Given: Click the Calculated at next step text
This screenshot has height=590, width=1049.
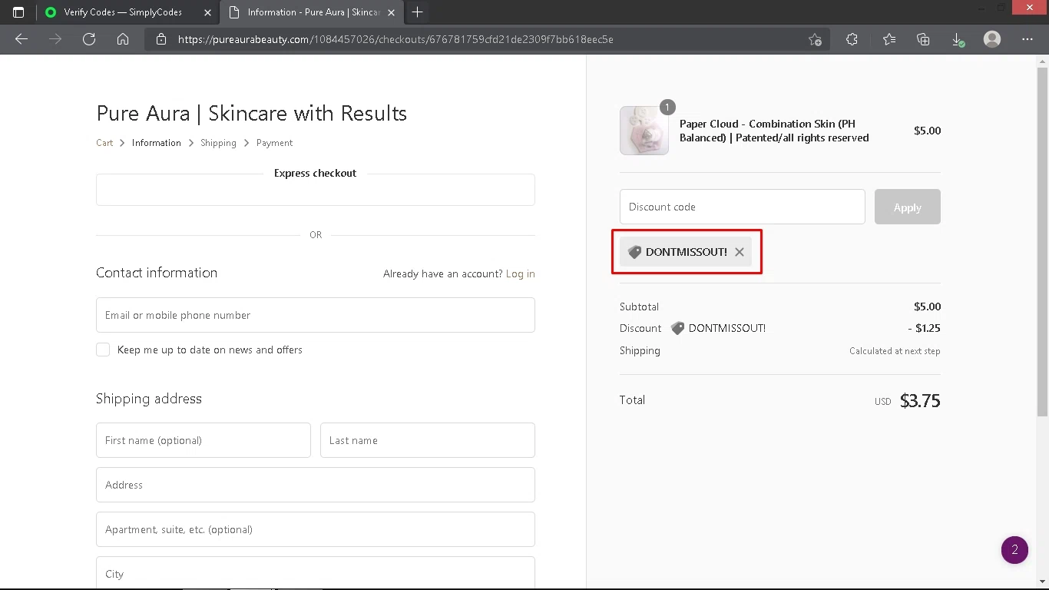Looking at the screenshot, I should coord(895,351).
